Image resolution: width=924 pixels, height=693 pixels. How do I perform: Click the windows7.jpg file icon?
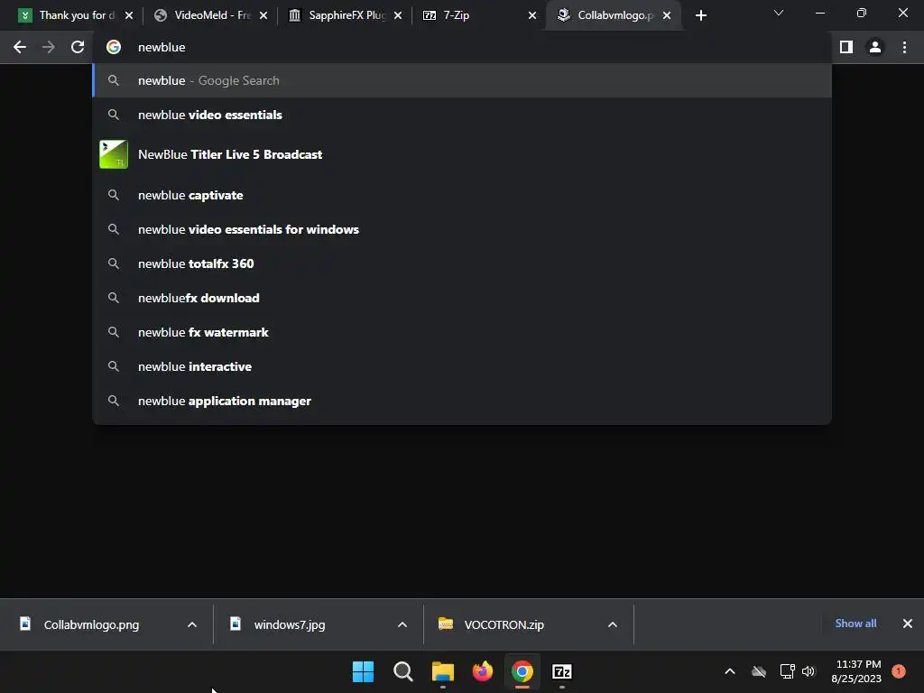click(236, 624)
